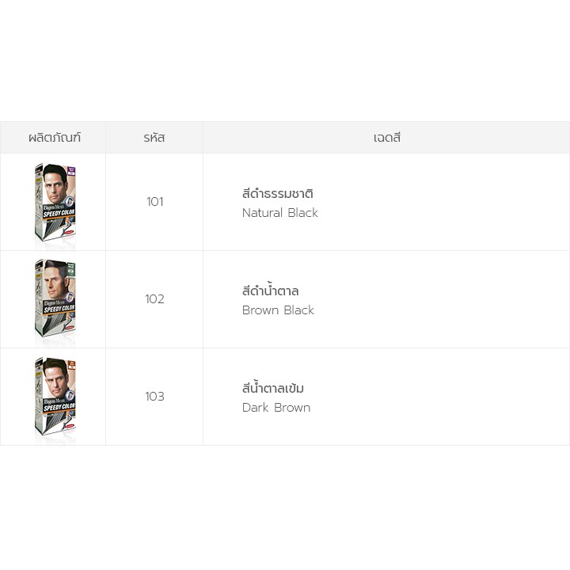Click the Brown Black 102 product box image
Screen dimensions: 570x570
tap(55, 299)
